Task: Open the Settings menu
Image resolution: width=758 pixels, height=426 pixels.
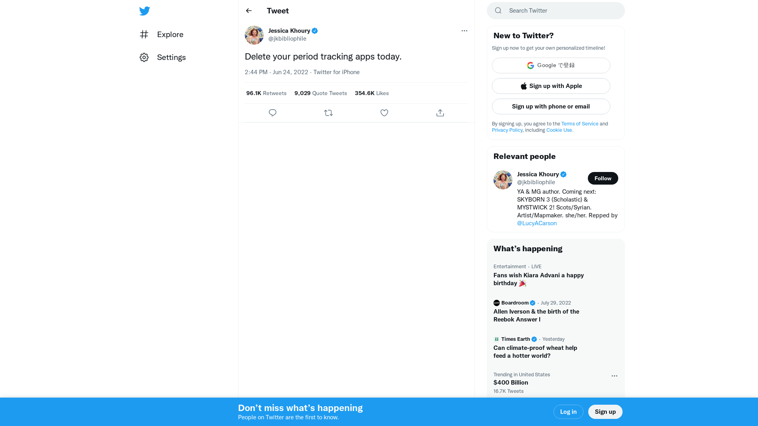Action: (162, 57)
